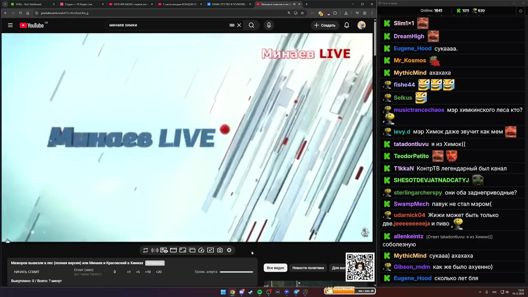Open Spotify from the taskbar
The height and width of the screenshot is (297, 528).
259,292
